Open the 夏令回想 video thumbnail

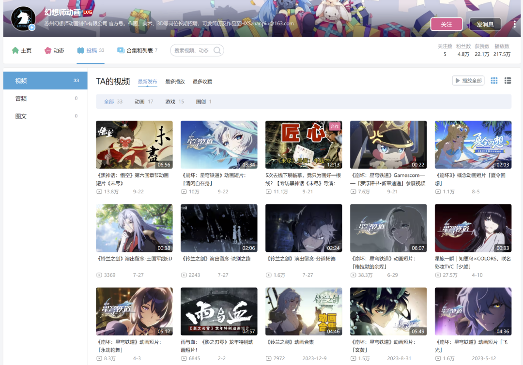coord(473,145)
